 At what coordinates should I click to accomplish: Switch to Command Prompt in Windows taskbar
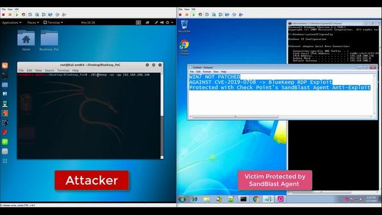244,199
